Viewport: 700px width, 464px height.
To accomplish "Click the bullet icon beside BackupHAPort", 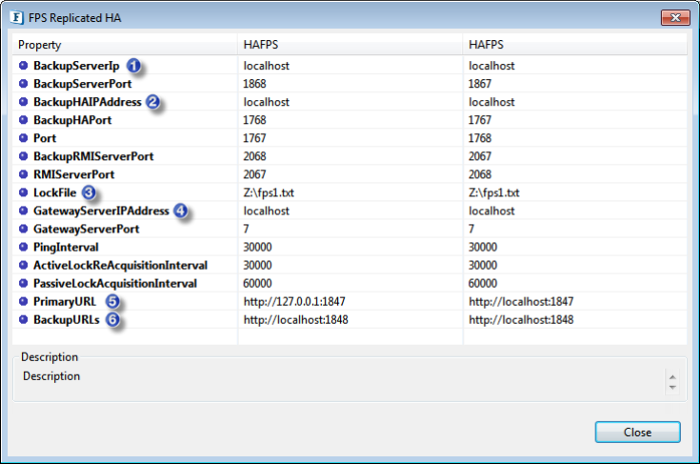I will (x=23, y=120).
